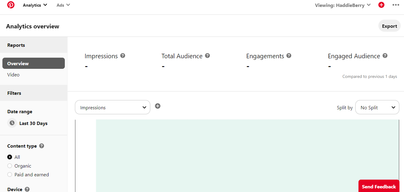This screenshot has width=404, height=192.
Task: Click the red plus create icon
Action: click(x=381, y=5)
